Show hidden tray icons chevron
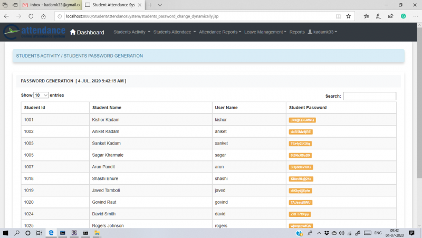The image size is (422, 238). pos(319,233)
